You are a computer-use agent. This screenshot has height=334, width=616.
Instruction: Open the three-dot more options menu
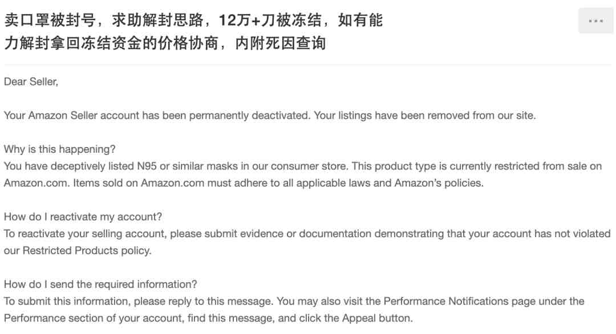click(x=595, y=21)
